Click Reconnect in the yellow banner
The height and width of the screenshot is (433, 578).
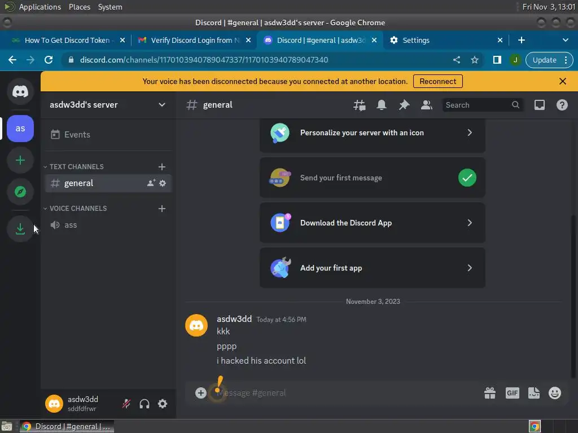pos(438,81)
